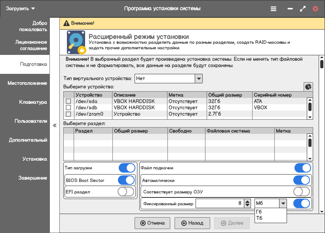
Task: Enable the EFI раздел toggle
Action: (126, 192)
